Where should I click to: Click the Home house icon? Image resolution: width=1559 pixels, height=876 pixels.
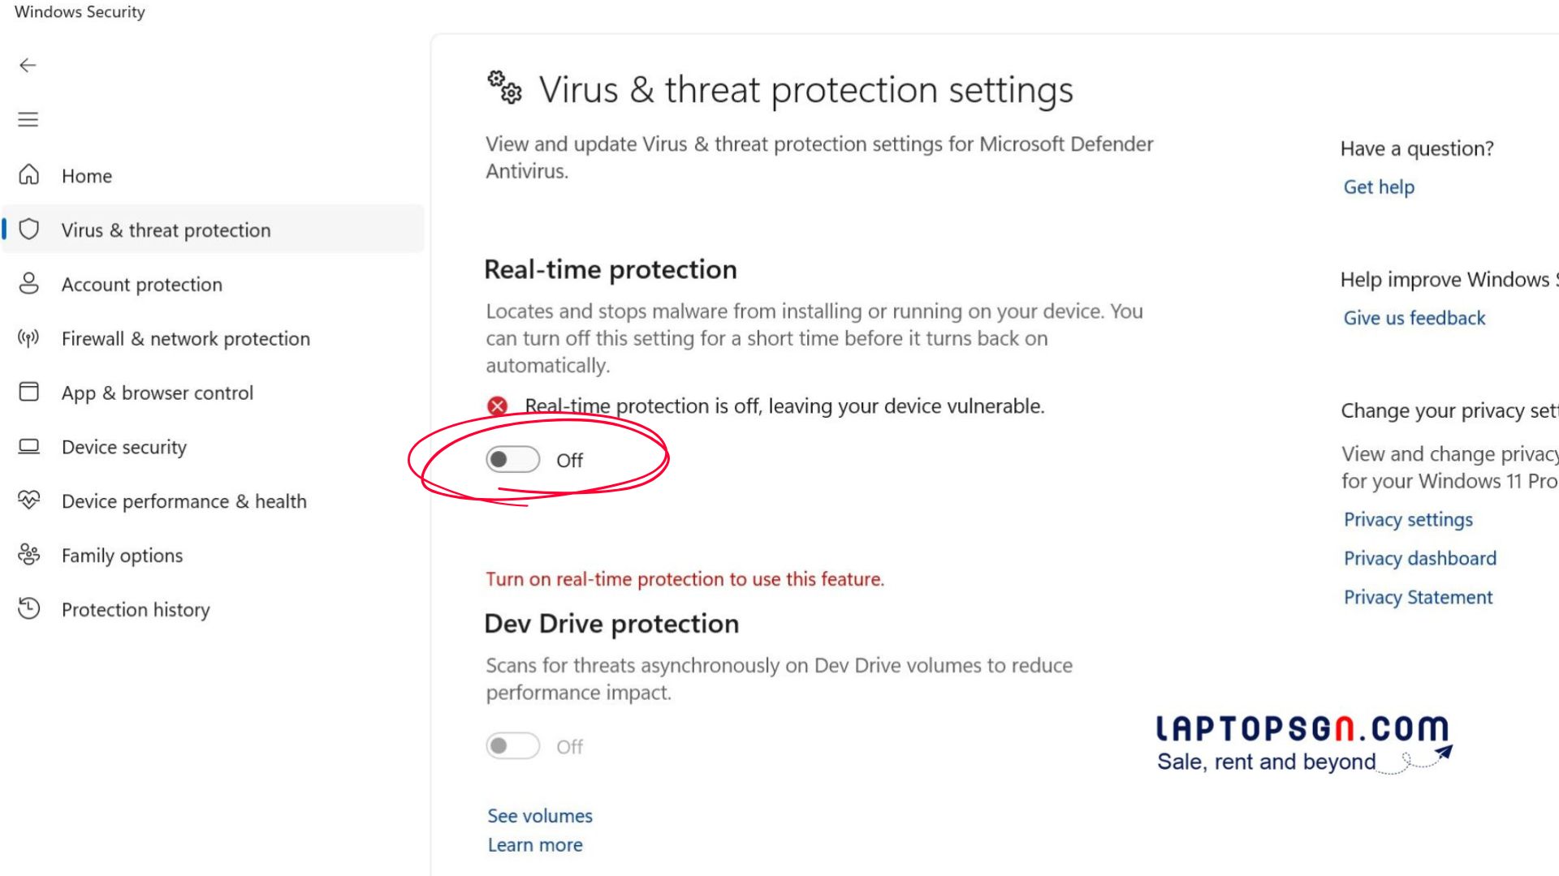(29, 175)
